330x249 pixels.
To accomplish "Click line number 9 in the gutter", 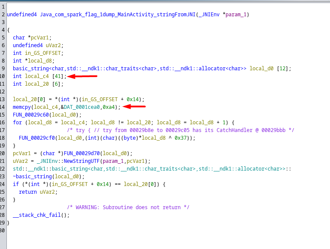I will click(x=3, y=69).
